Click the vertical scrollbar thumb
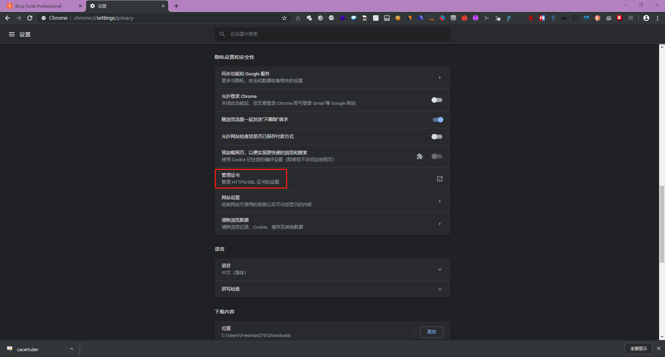 662,224
